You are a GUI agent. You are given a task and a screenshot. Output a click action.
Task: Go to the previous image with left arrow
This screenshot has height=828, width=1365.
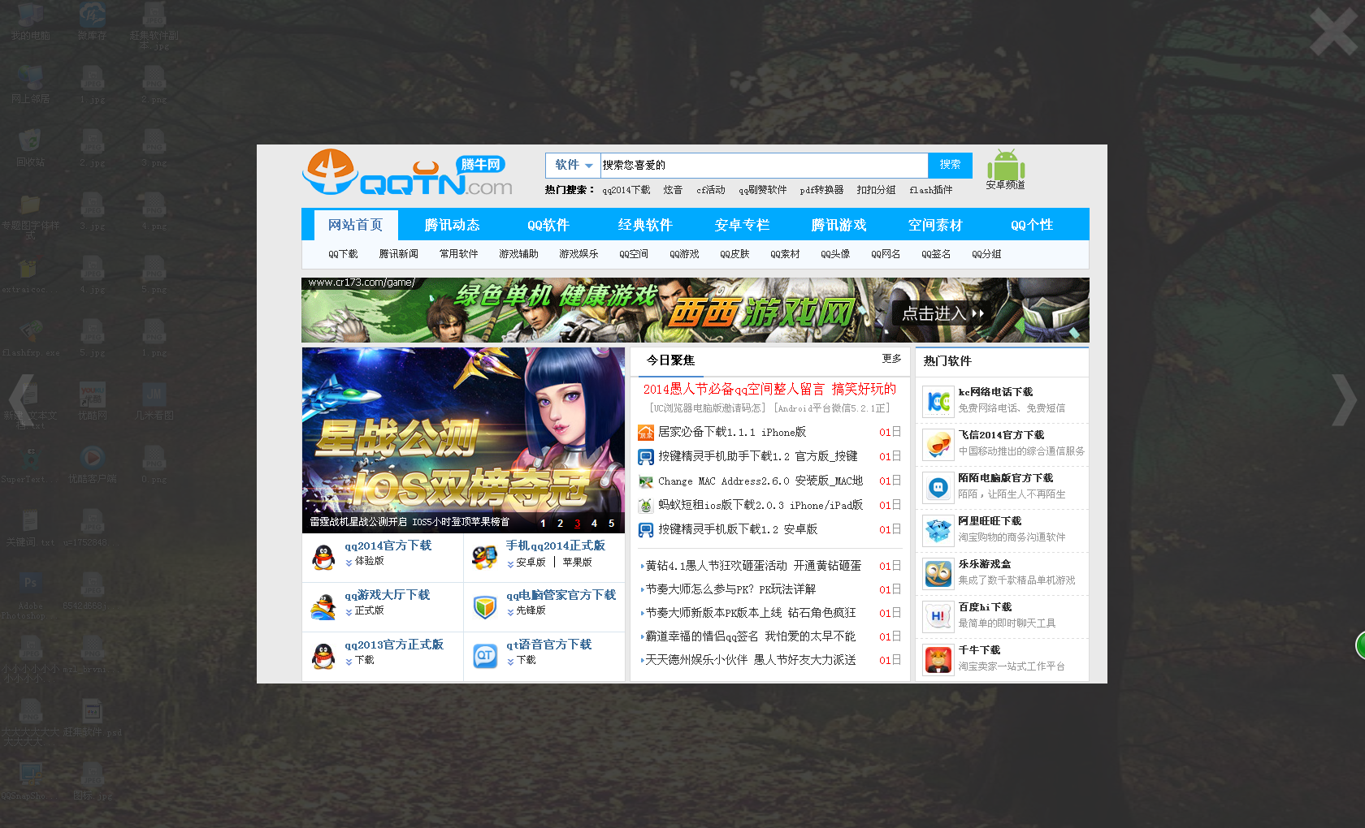(22, 399)
